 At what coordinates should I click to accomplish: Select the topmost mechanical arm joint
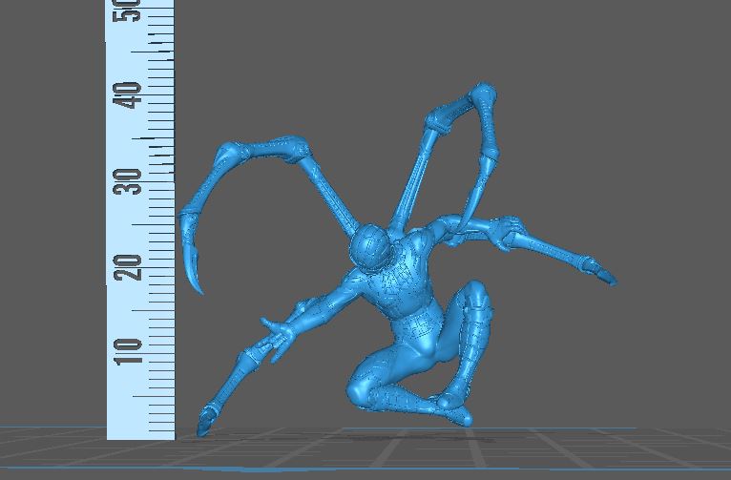[483, 94]
